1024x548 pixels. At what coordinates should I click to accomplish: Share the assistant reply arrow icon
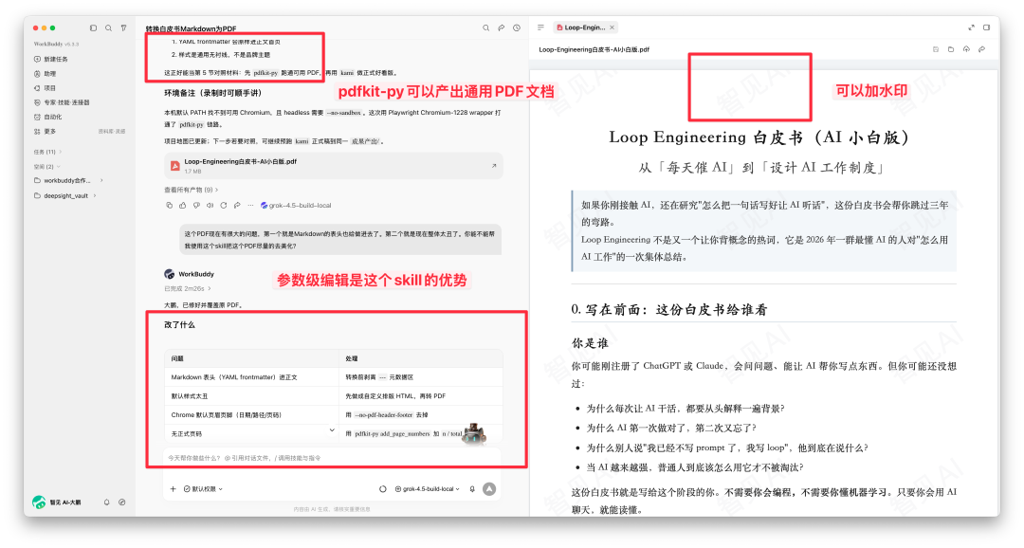237,205
